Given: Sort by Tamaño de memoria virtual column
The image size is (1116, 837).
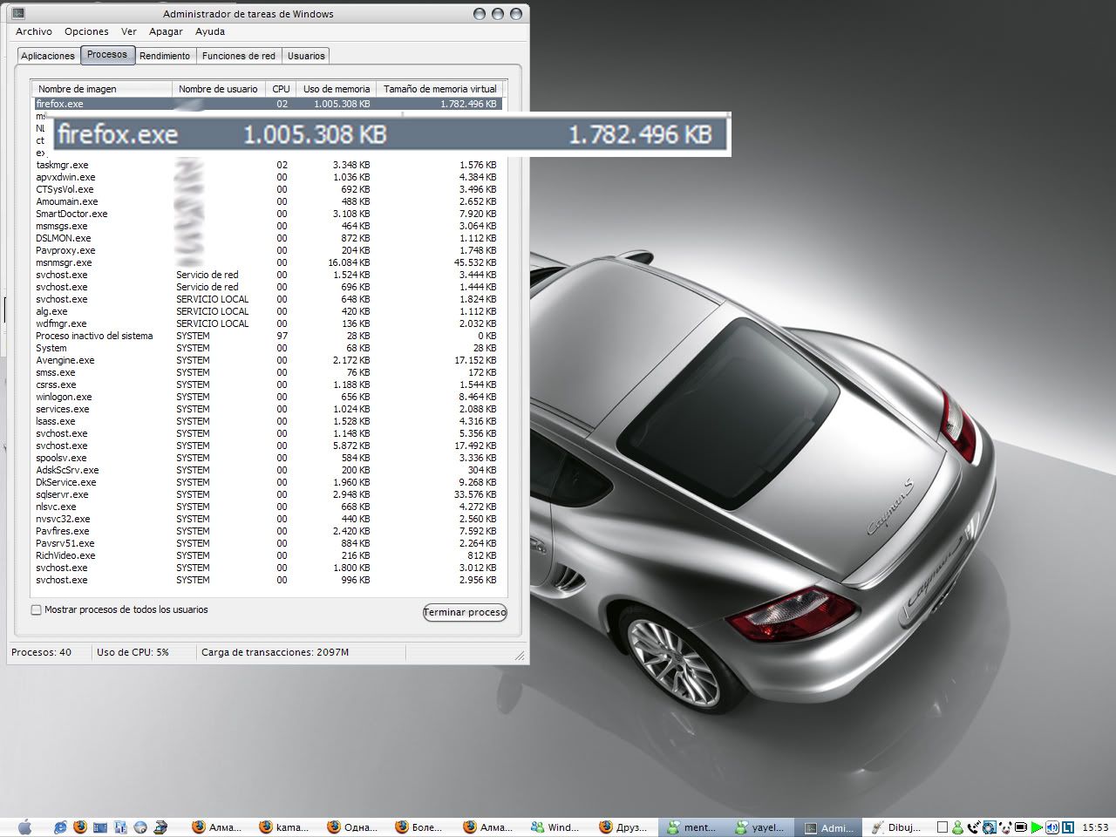Looking at the screenshot, I should tap(439, 89).
